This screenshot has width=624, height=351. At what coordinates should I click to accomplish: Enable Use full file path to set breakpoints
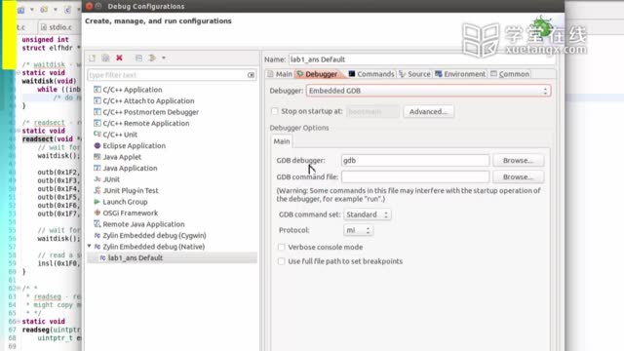282,261
